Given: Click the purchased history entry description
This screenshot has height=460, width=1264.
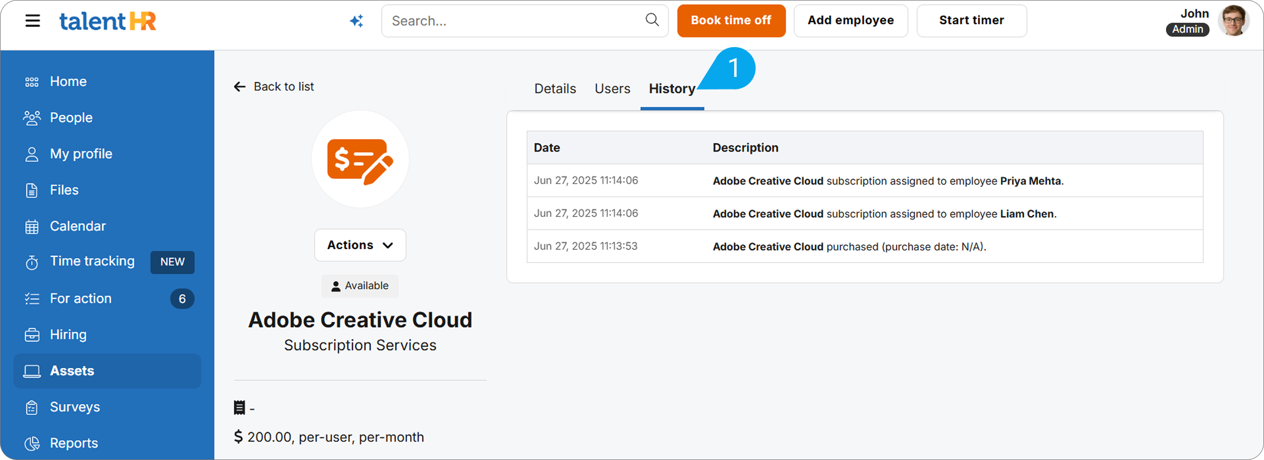Looking at the screenshot, I should (849, 247).
